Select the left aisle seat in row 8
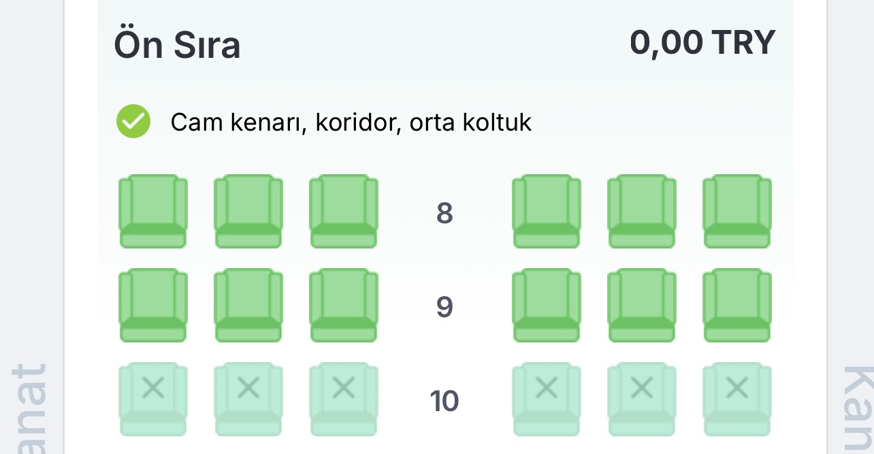The width and height of the screenshot is (874, 454). (344, 212)
